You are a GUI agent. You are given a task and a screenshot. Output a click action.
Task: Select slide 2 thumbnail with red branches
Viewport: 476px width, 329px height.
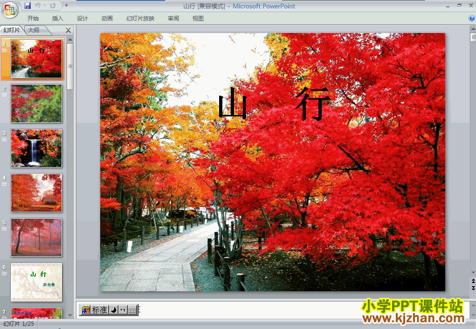[36, 104]
